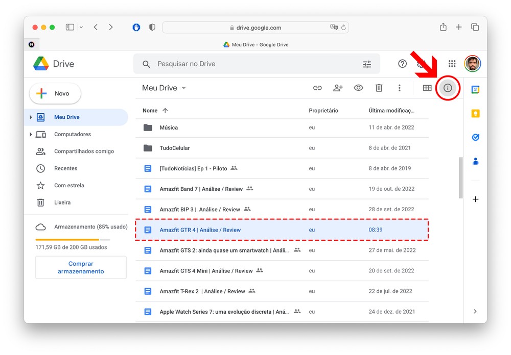This screenshot has width=511, height=355.
Task: Select the Música folder
Action: click(x=282, y=128)
